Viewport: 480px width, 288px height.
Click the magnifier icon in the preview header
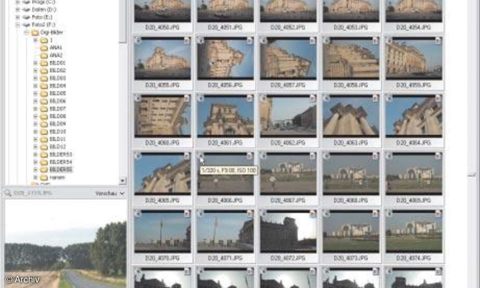point(8,193)
